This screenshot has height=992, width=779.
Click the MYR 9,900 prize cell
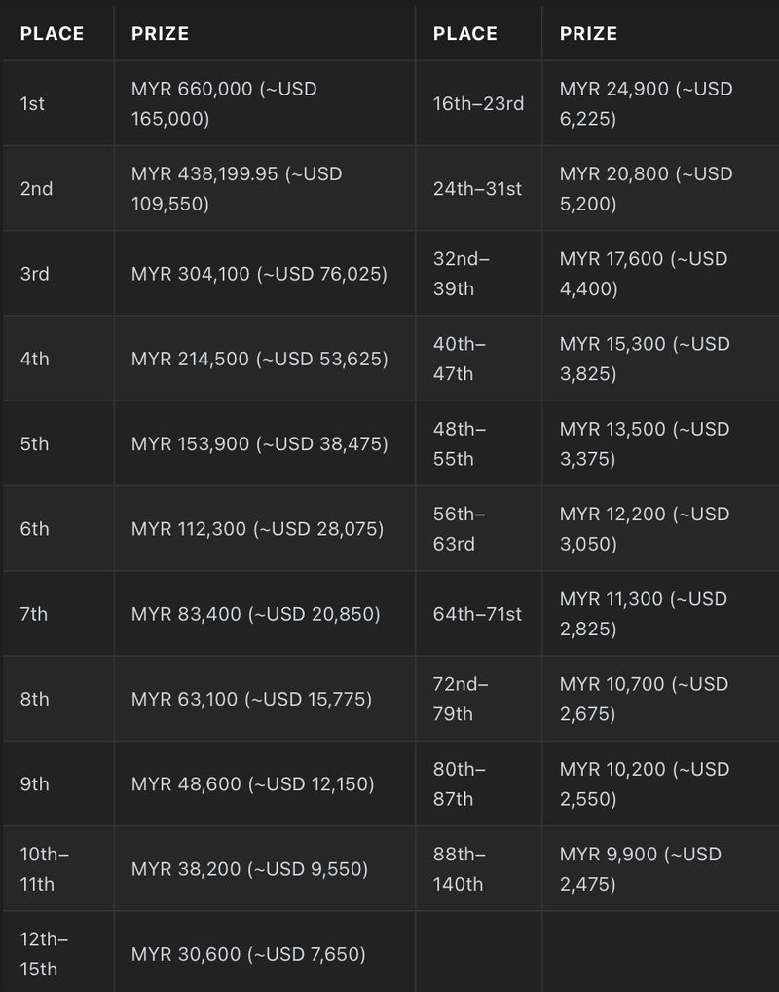[x=660, y=868]
